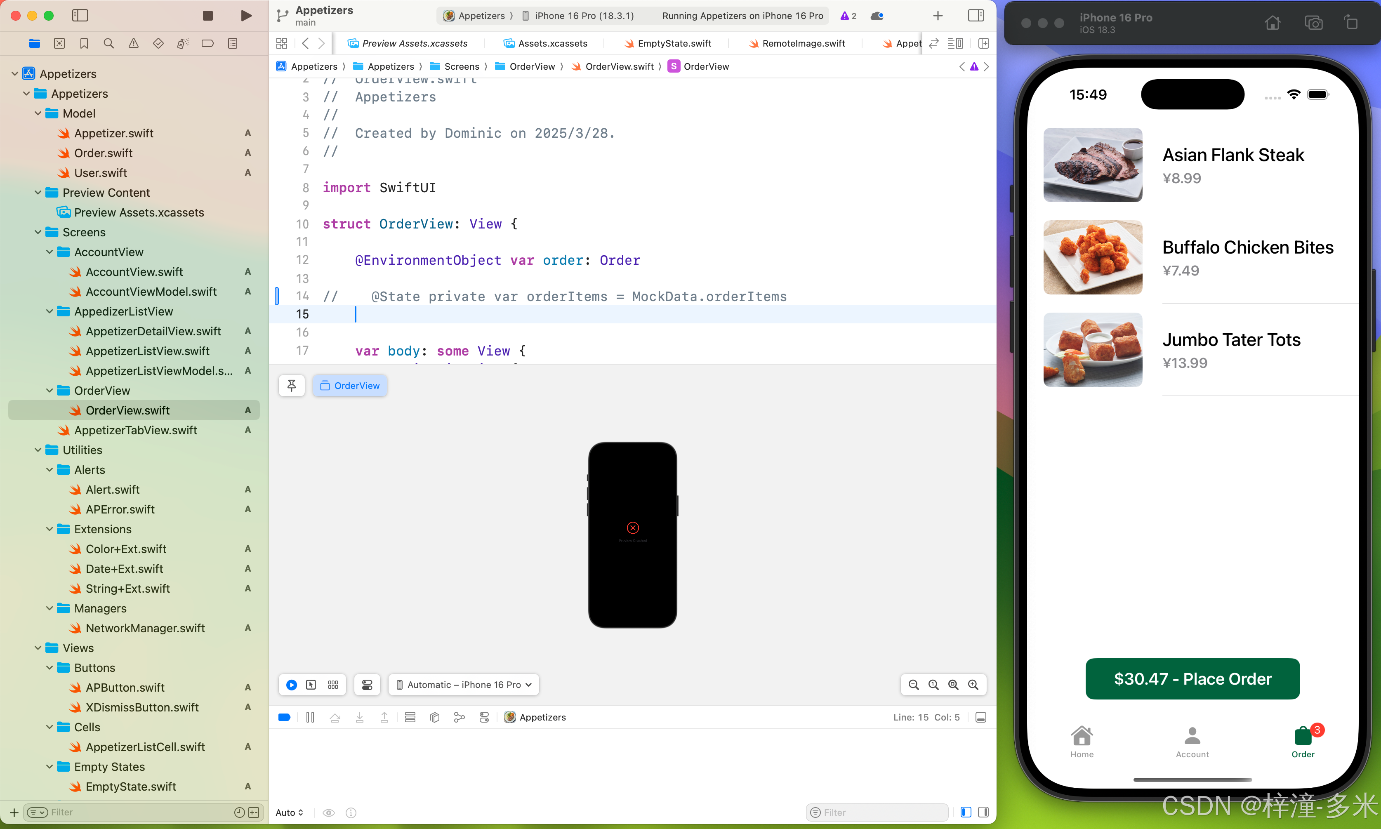
Task: Open Automatic – iPhone 16 Pro dropdown
Action: point(464,685)
